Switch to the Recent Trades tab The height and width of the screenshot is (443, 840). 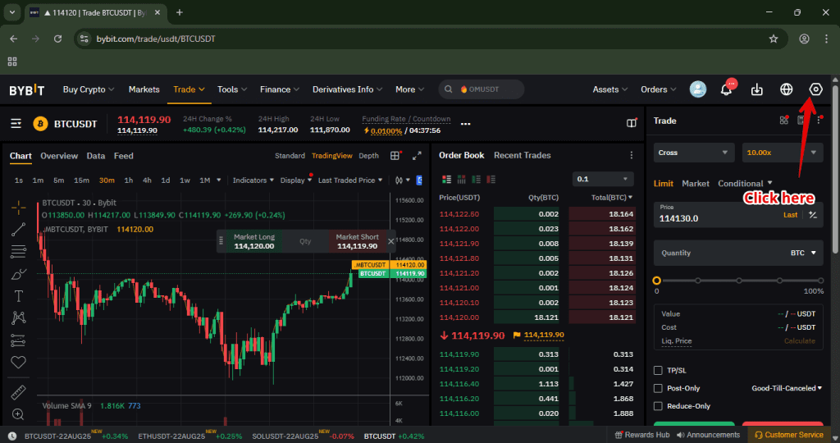click(522, 155)
